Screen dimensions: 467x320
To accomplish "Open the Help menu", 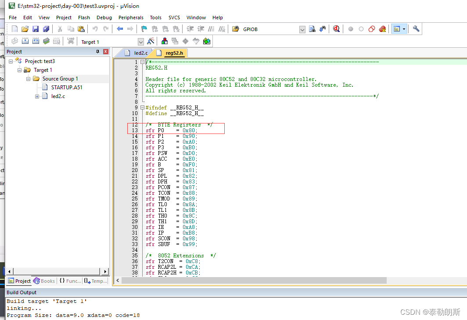I will click(x=217, y=18).
